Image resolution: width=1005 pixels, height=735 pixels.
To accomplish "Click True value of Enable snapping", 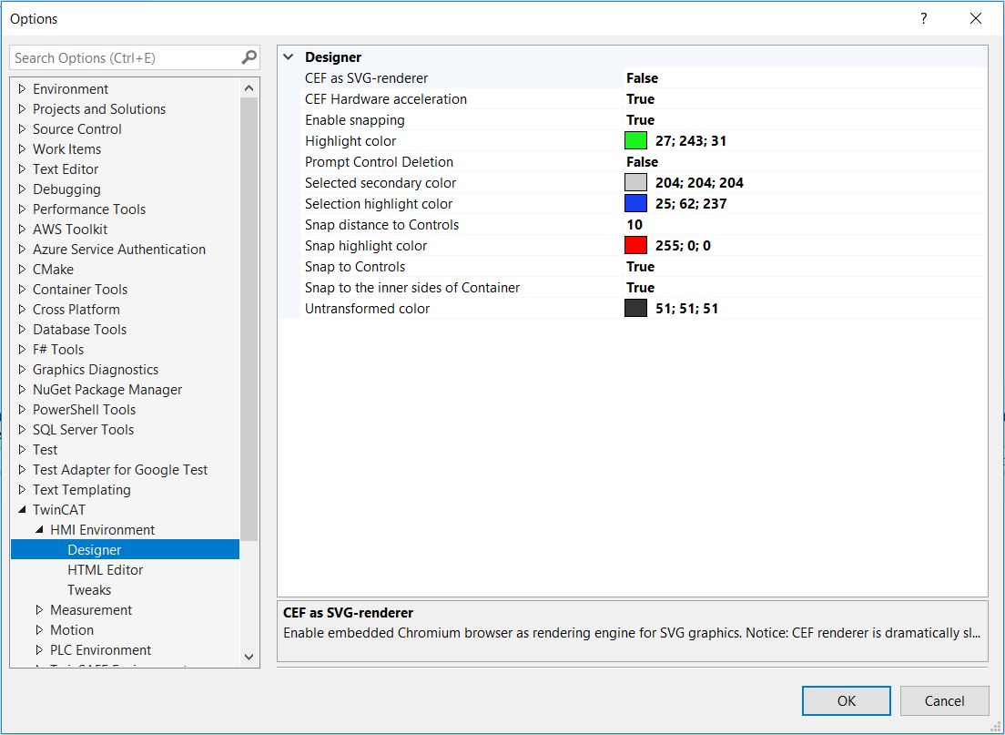I will 640,120.
